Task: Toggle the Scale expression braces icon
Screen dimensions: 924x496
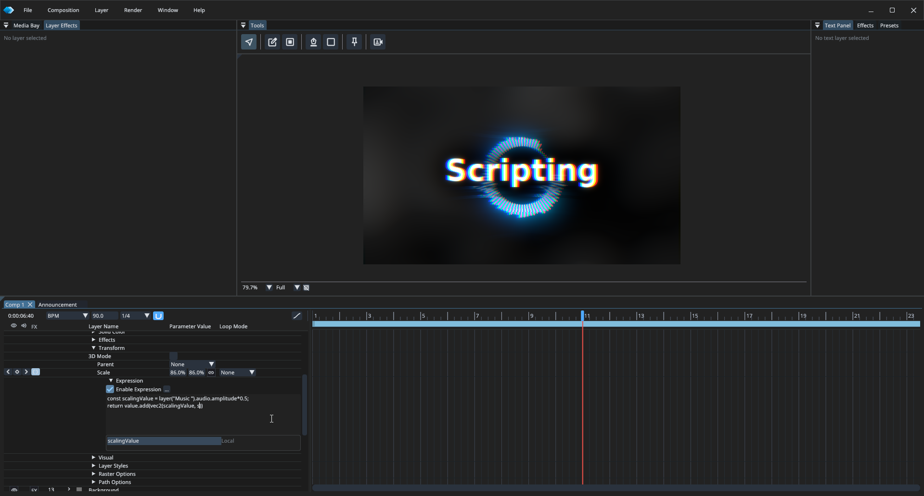Action: pos(36,372)
